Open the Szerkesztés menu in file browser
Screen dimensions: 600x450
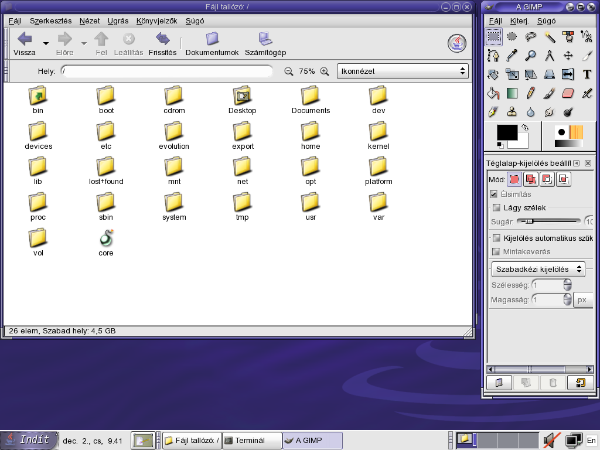(50, 21)
